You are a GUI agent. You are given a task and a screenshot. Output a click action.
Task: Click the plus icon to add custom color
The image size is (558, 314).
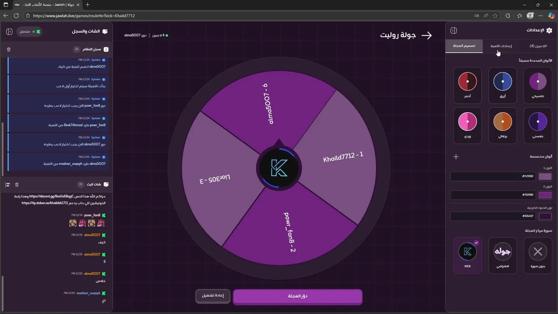pyautogui.click(x=456, y=157)
